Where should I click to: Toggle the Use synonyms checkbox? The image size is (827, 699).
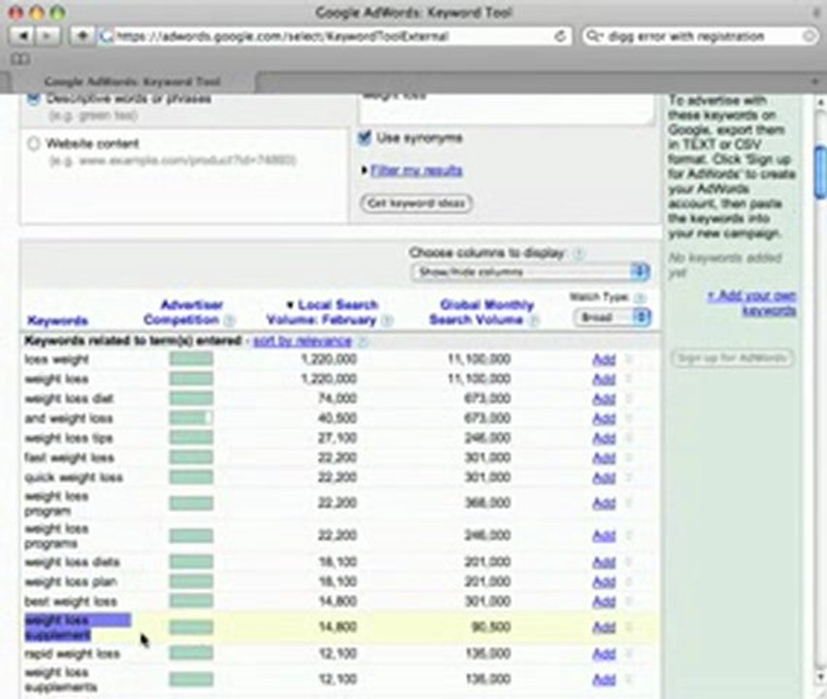(364, 138)
